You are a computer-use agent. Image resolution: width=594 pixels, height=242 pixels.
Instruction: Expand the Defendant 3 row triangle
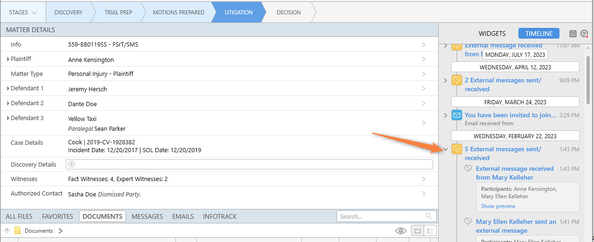8,118
